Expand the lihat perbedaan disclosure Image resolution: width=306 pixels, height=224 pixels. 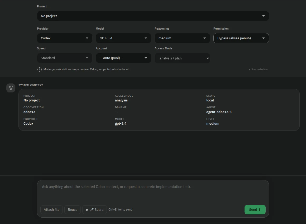click(258, 69)
